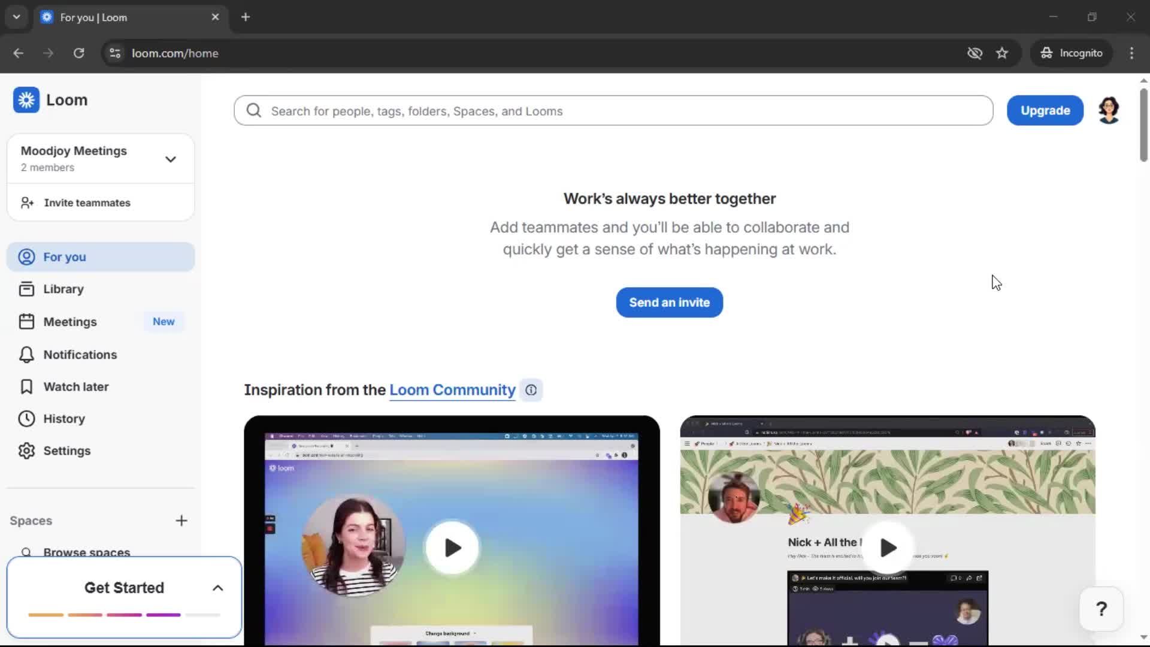Collapse the Get Started panel

tap(217, 588)
